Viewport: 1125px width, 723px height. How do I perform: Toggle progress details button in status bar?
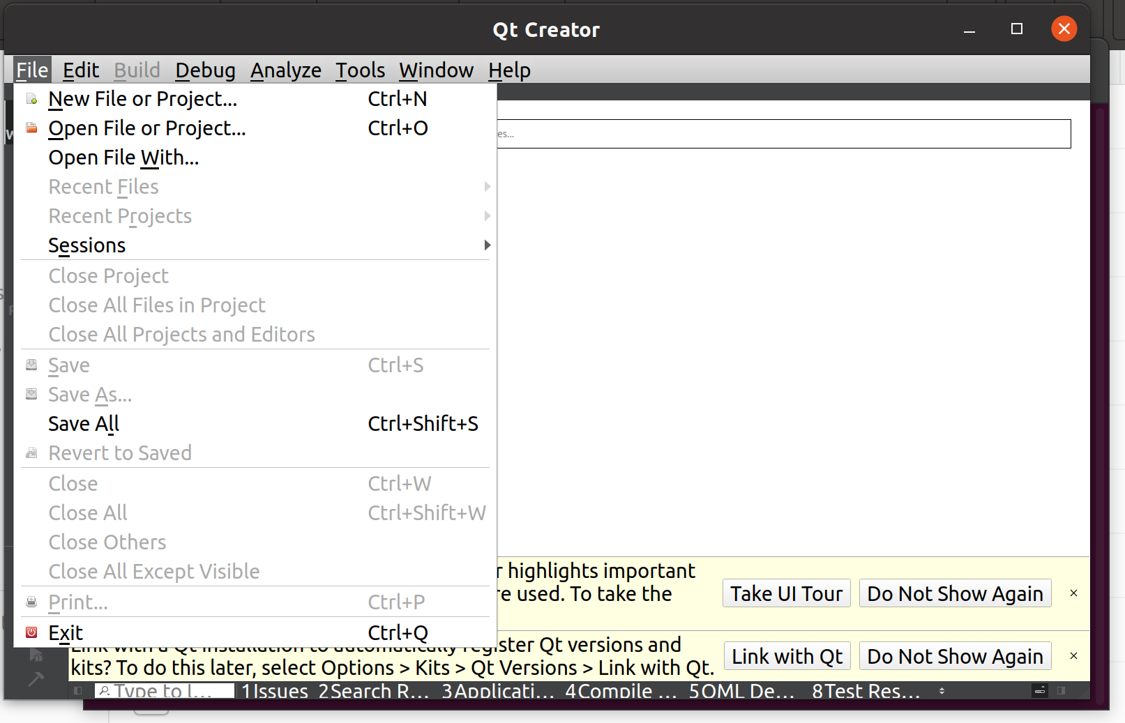(1040, 691)
